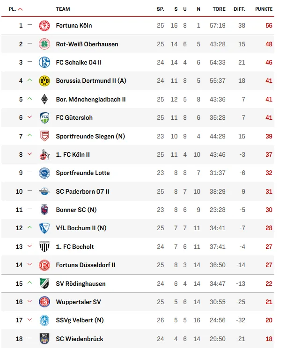Click the Wuppertaler SV crest
The height and width of the screenshot is (349, 286).
(44, 302)
